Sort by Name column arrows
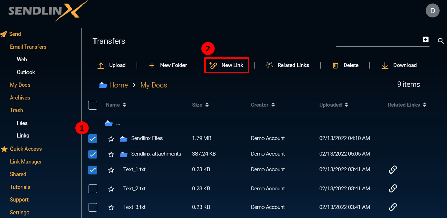447x218 pixels. click(124, 105)
